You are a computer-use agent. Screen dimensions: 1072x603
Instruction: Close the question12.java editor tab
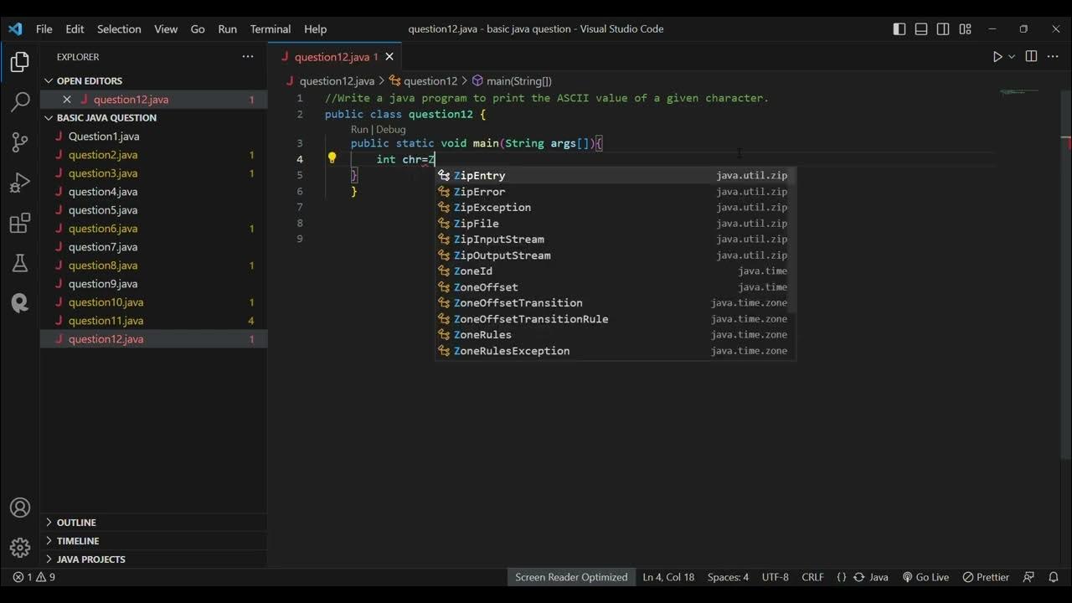coord(389,57)
